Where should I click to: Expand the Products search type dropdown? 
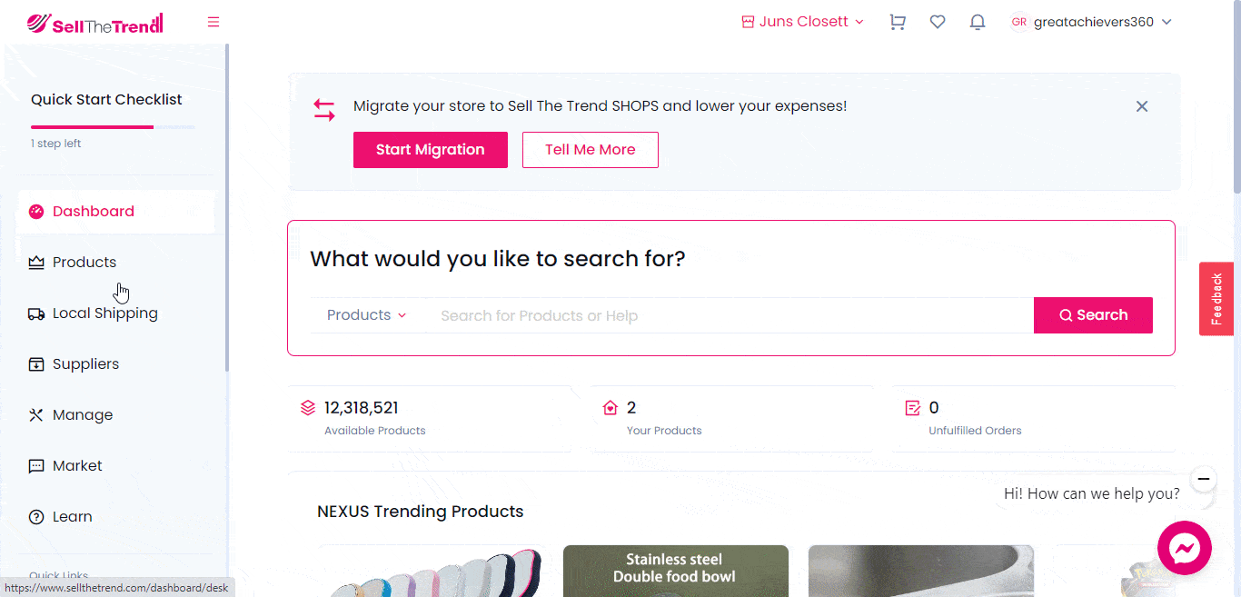(x=366, y=315)
